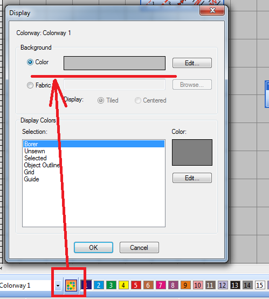Choose yellow thread color 4
The width and height of the screenshot is (269, 299).
click(x=123, y=286)
